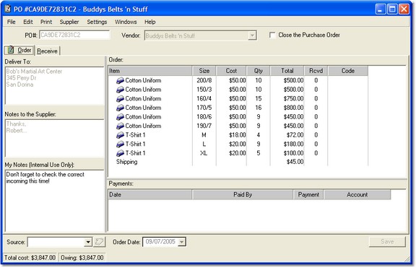Click the Payment column header

[308, 194]
